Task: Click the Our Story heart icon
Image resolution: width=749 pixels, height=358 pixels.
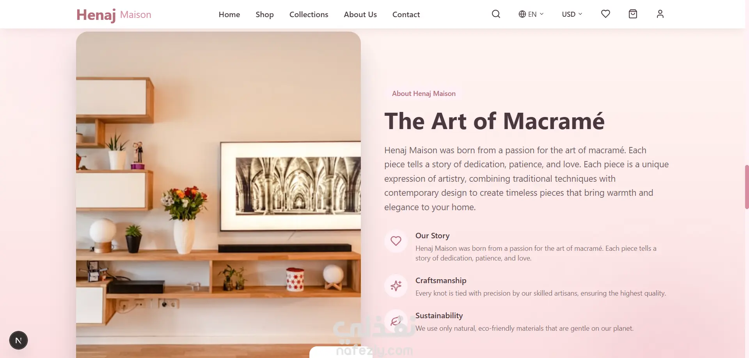Action: (x=396, y=241)
